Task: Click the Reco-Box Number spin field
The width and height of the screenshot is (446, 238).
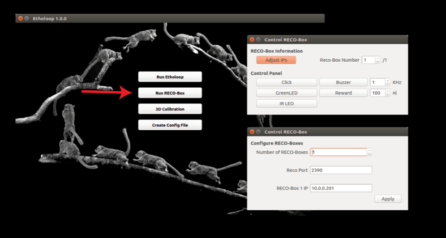Action: click(x=368, y=60)
